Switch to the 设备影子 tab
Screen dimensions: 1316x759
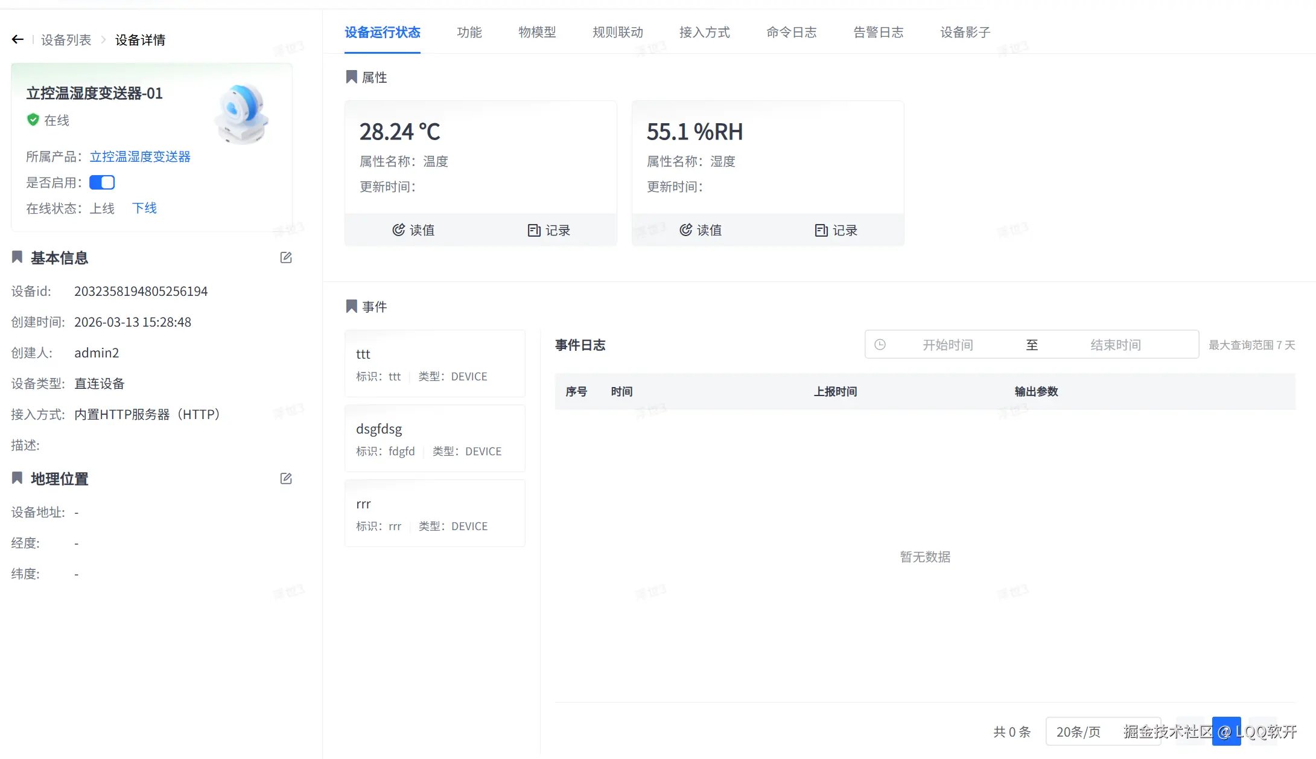[965, 33]
